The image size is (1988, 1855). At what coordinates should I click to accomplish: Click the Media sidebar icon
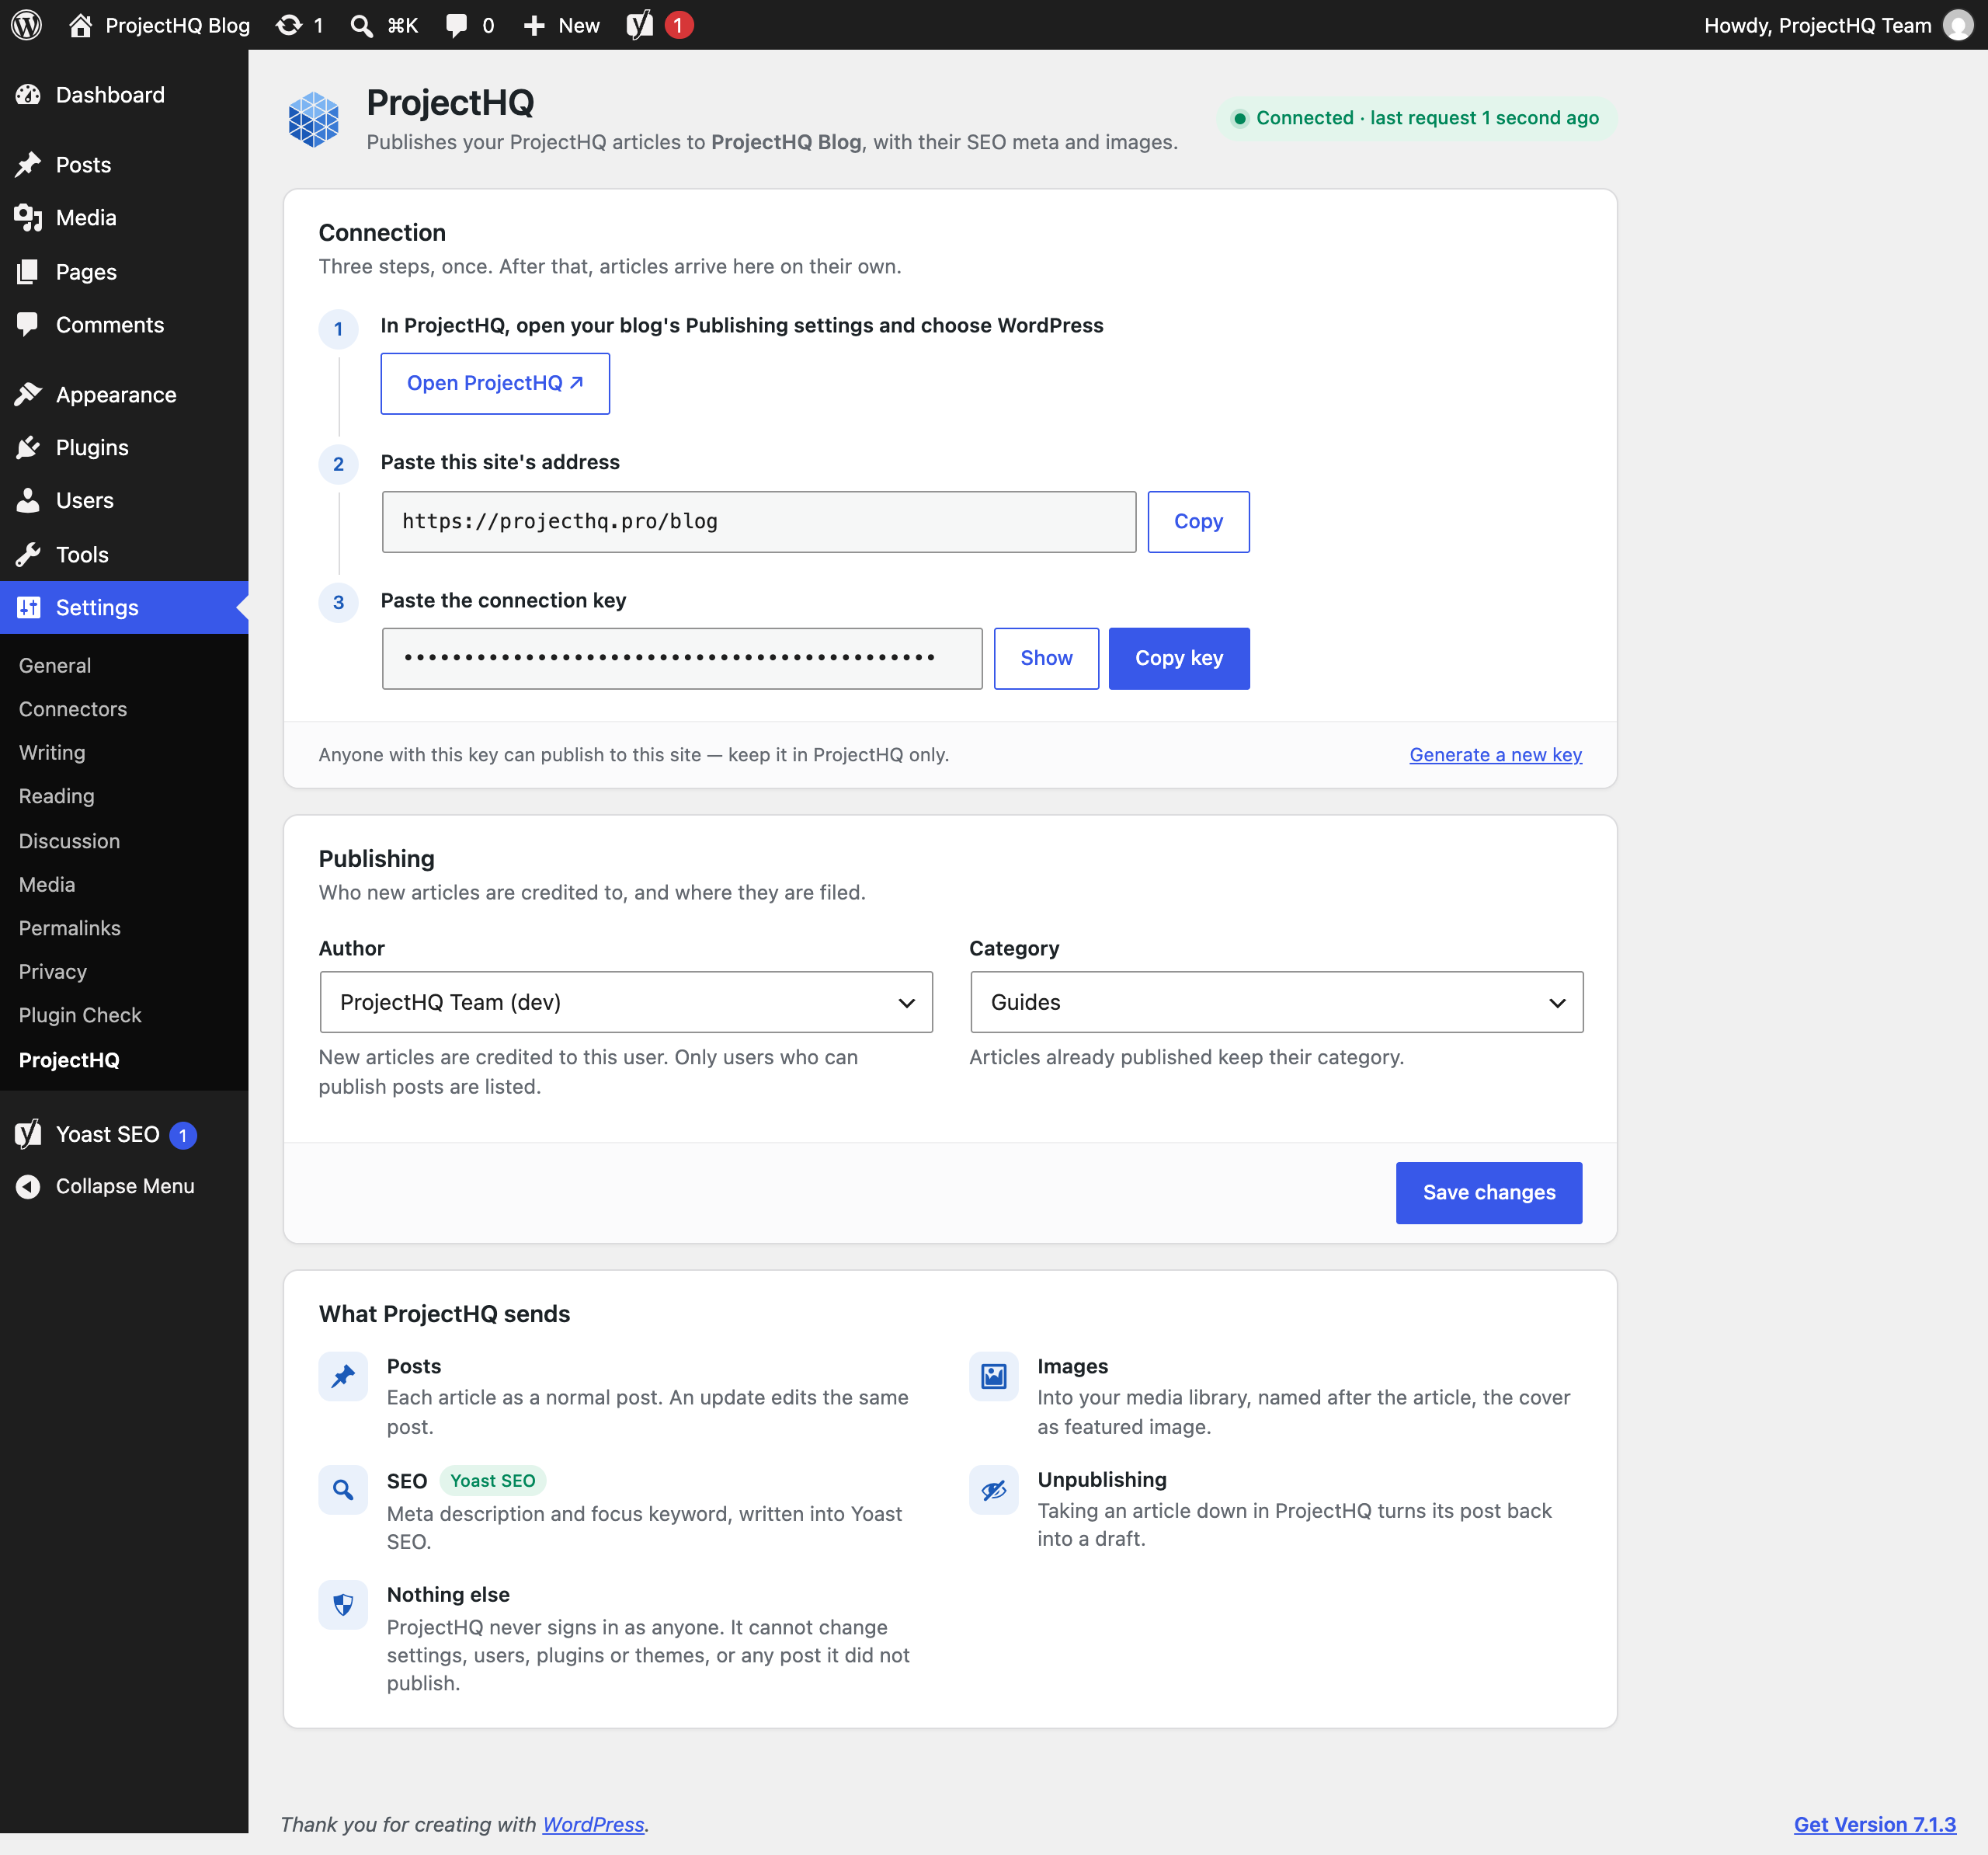(28, 218)
